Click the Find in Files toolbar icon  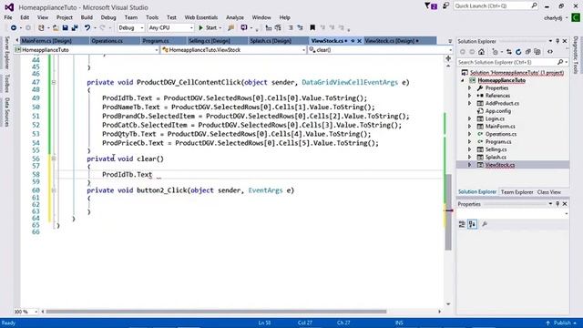(230, 28)
